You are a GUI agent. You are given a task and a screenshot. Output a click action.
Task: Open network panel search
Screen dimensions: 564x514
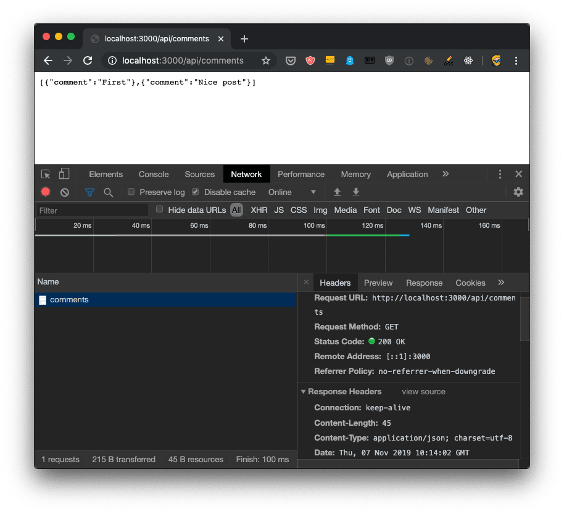[x=109, y=192]
